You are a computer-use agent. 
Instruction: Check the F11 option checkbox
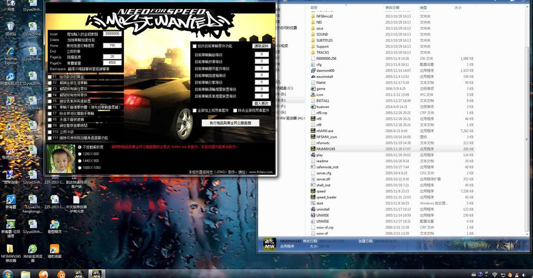coord(50,138)
